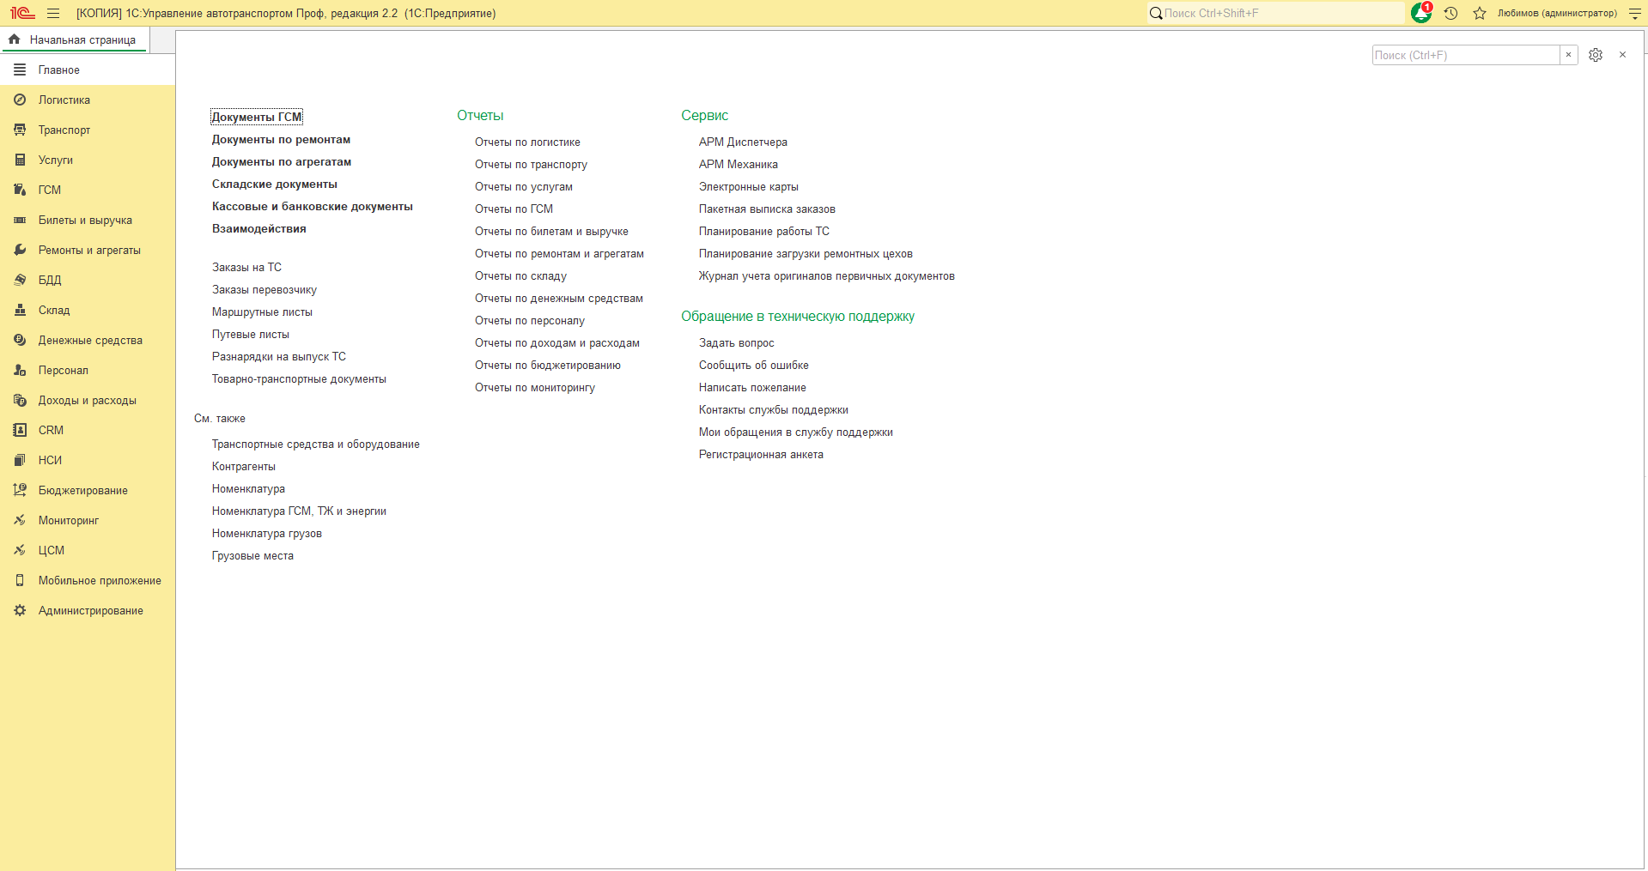Screen dimensions: 1648x871
Task: Open the main hamburger menu icon
Action: pos(53,13)
